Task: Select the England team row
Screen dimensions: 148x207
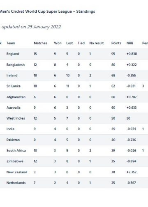Action: pos(74,54)
